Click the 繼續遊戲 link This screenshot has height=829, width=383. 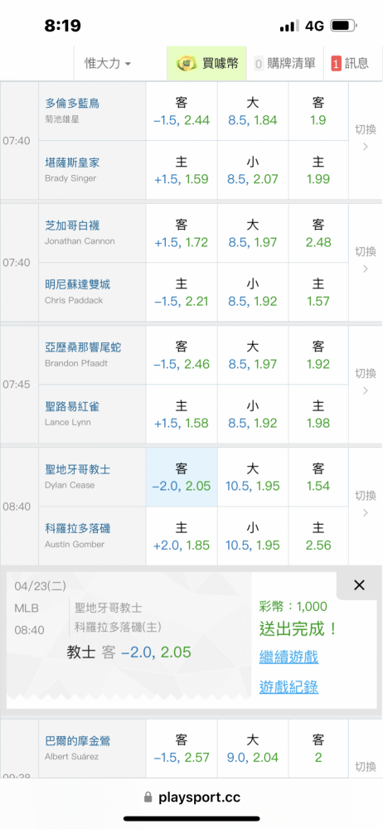click(288, 657)
